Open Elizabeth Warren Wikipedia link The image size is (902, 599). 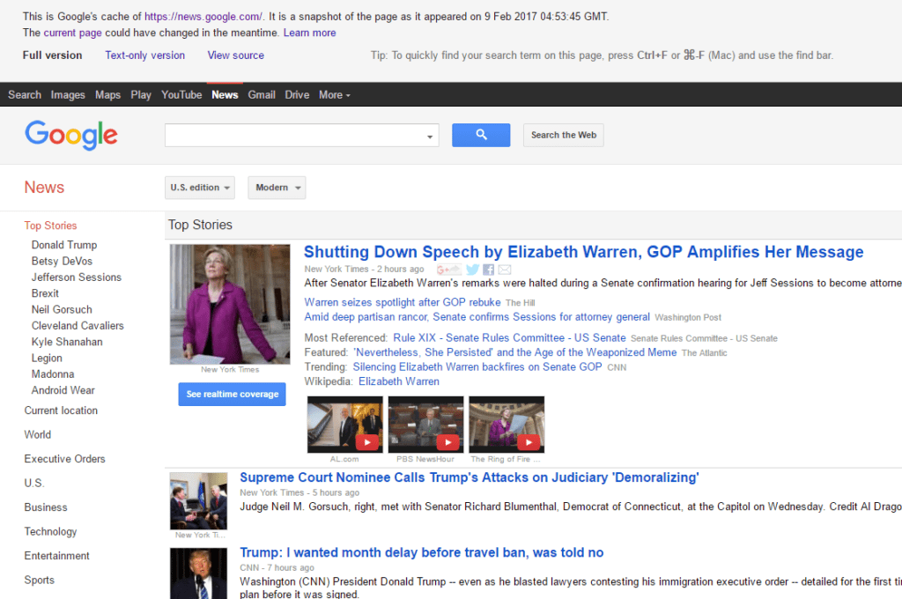pos(399,381)
